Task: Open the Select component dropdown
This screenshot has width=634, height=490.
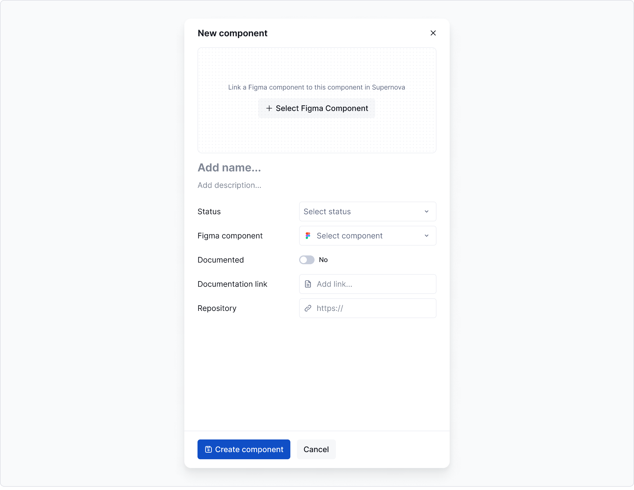Action: (367, 236)
